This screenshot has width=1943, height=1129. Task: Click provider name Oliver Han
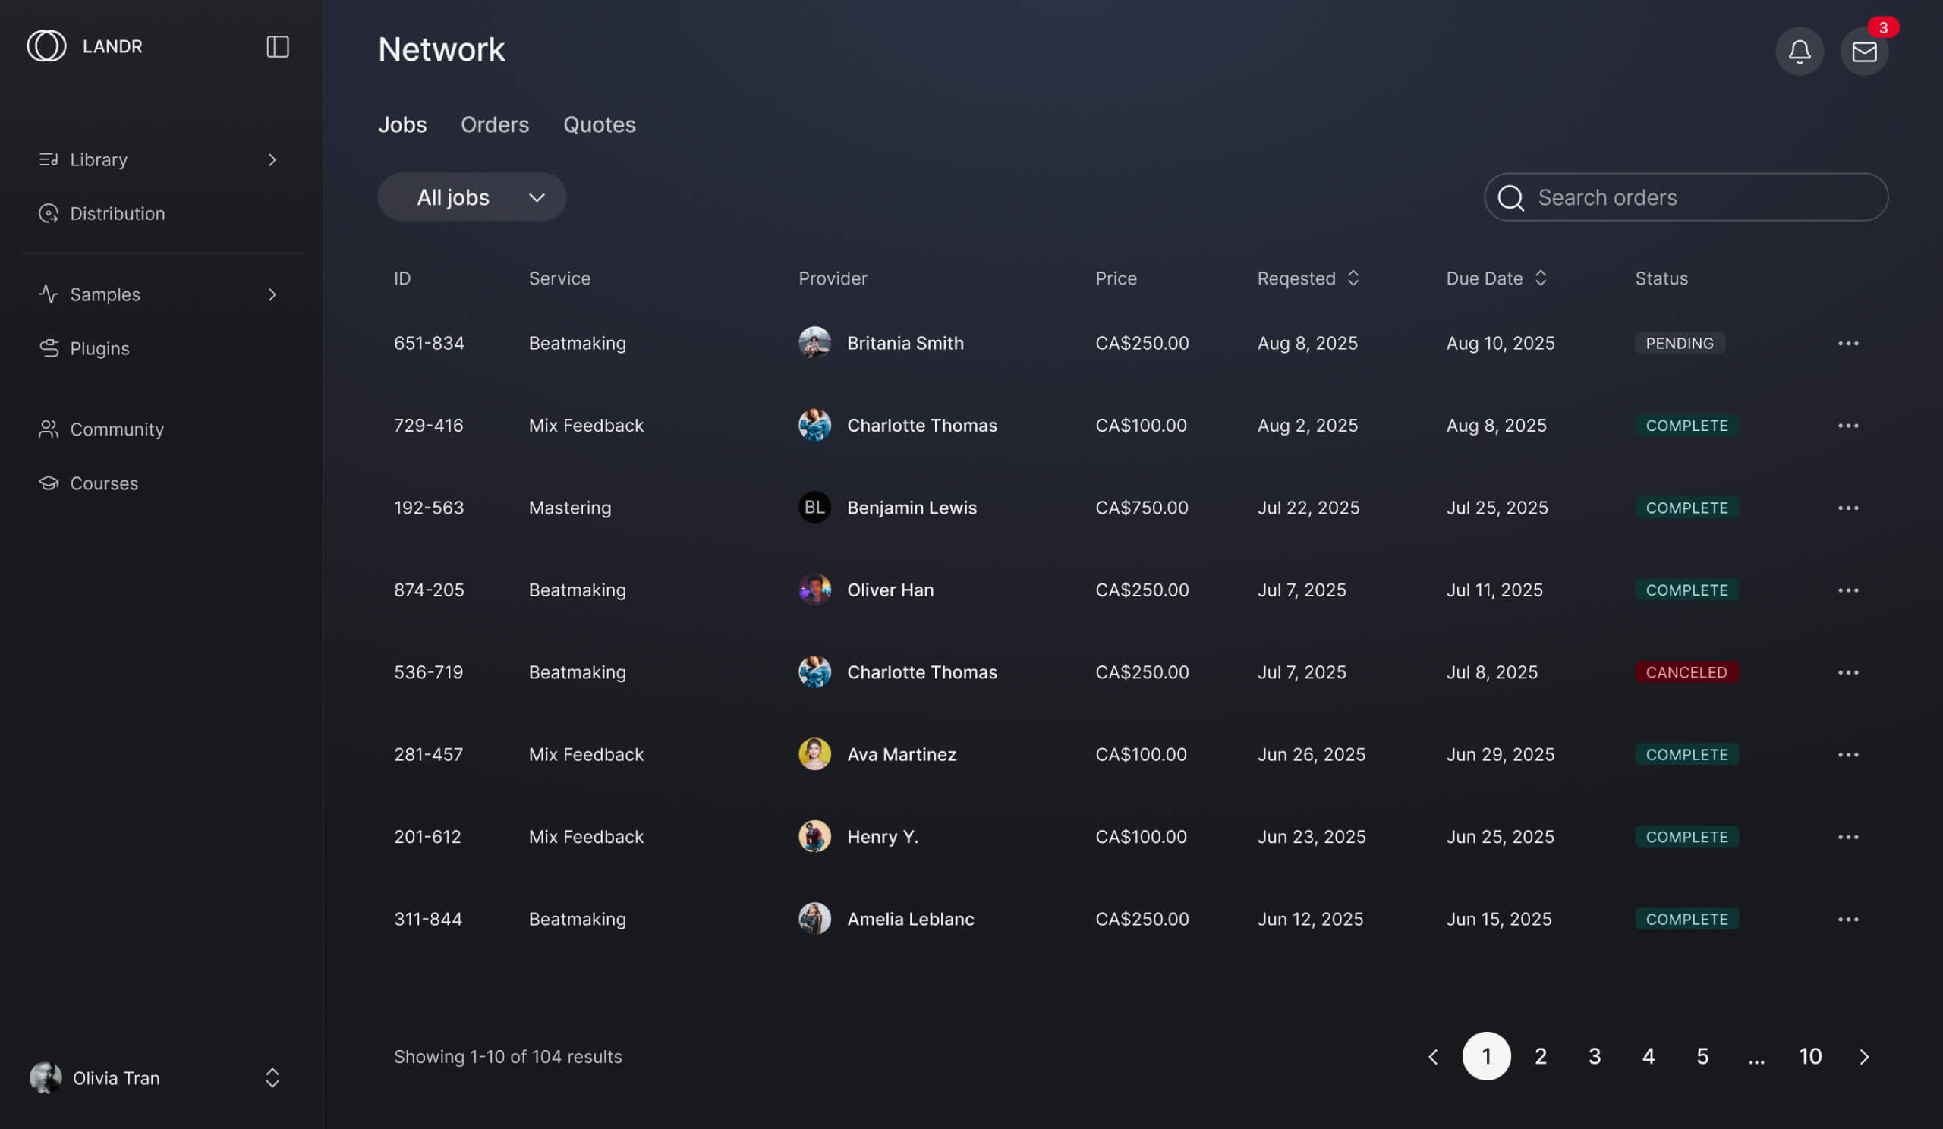coord(890,590)
